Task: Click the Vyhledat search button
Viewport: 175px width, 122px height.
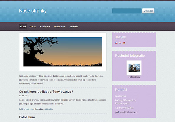Action: click(x=148, y=11)
